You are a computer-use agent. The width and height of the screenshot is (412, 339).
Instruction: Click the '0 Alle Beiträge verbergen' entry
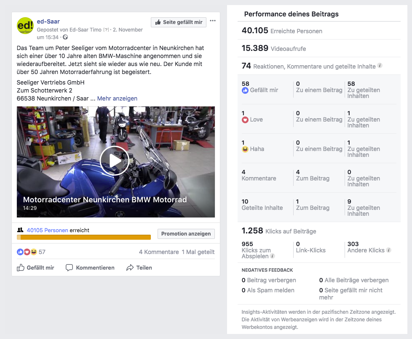354,280
